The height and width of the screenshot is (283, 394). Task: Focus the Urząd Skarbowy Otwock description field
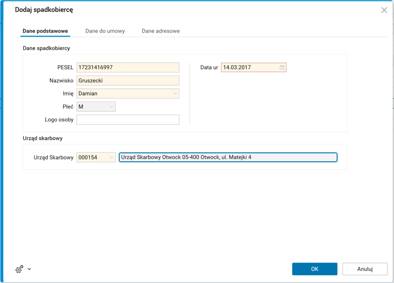pyautogui.click(x=228, y=157)
